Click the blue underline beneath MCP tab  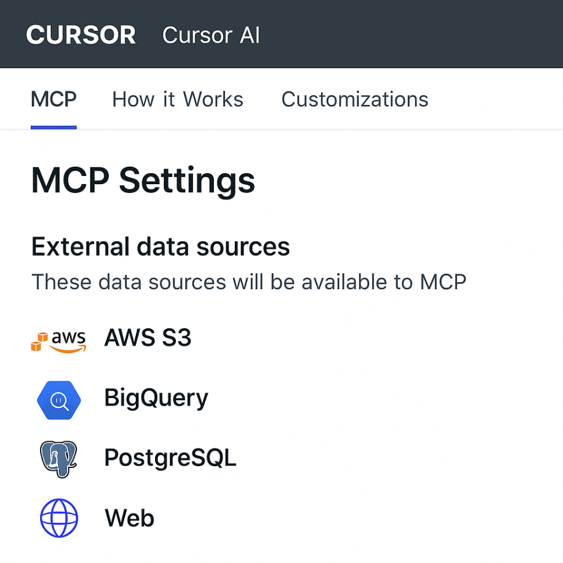coord(54,126)
